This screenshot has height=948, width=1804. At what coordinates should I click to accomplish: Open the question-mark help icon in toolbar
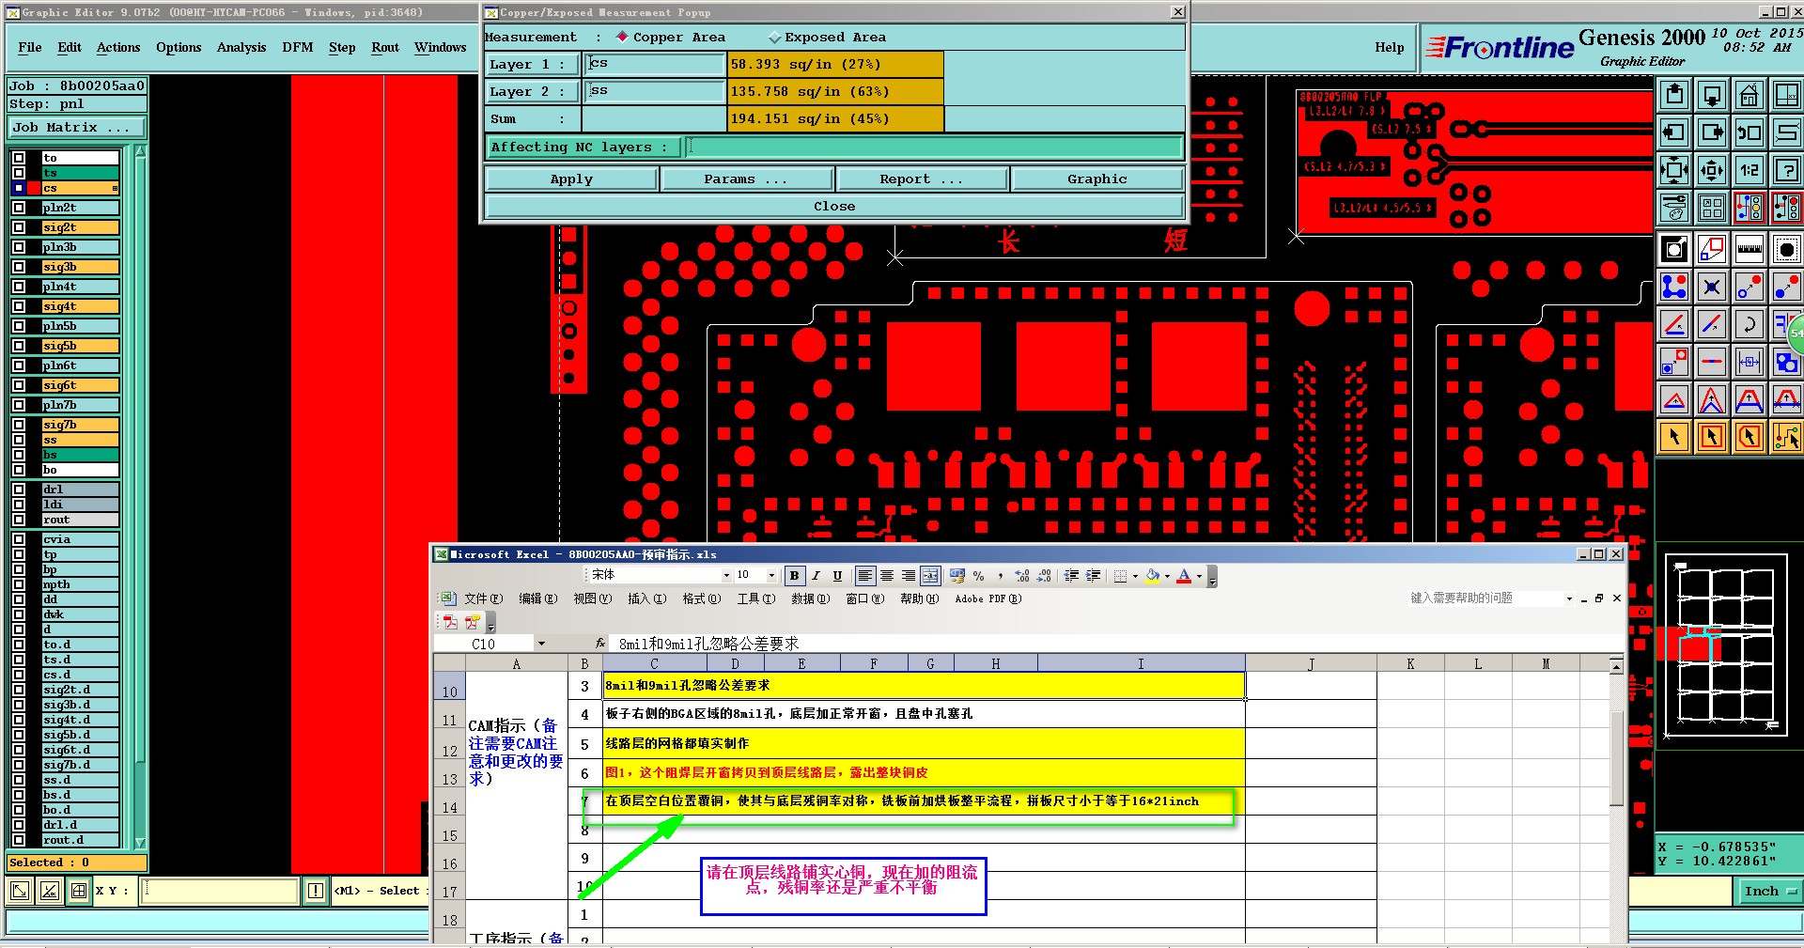pyautogui.click(x=1787, y=170)
